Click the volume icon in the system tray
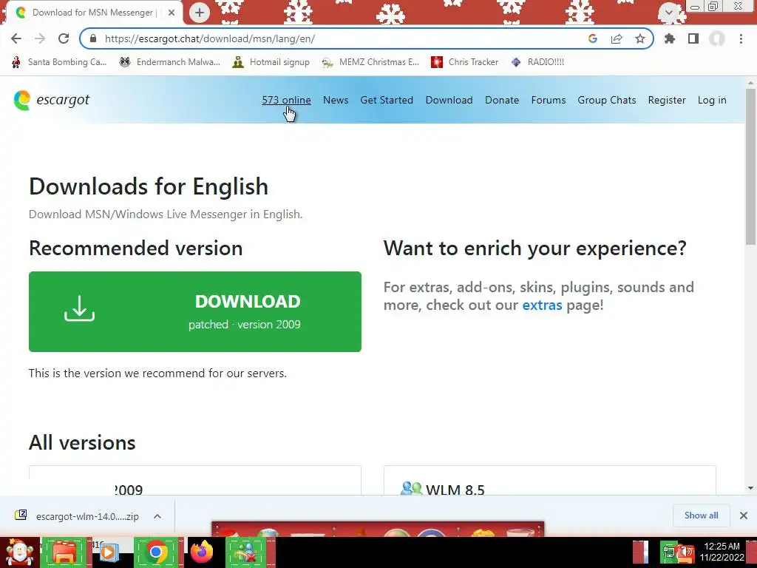 click(x=685, y=552)
